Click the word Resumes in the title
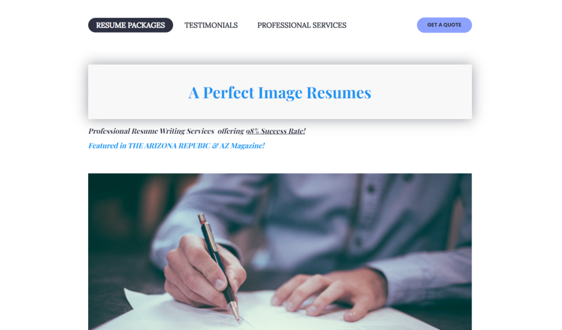 (x=339, y=93)
